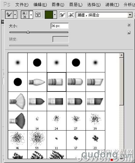Select the fourth brush, a hard round
Image resolution: width=135 pixels, height=163 pixels.
pyautogui.click(x=76, y=62)
